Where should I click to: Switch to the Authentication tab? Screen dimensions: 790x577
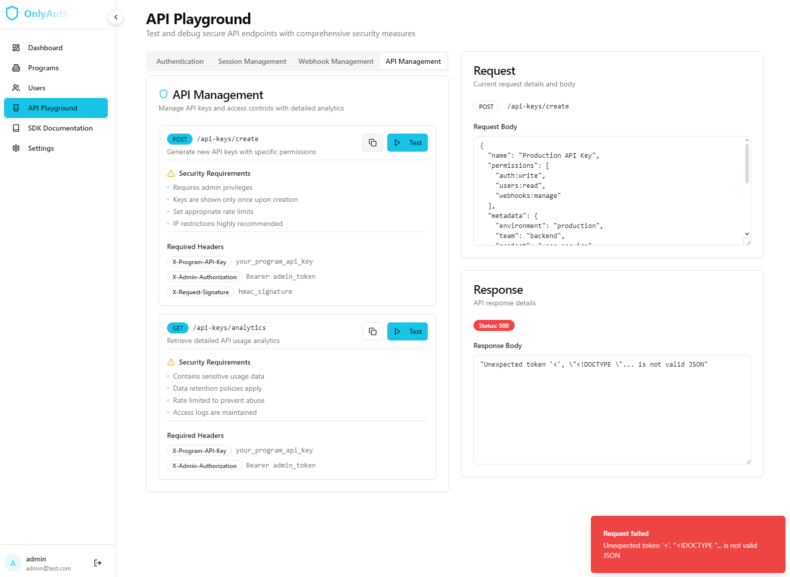(x=180, y=61)
